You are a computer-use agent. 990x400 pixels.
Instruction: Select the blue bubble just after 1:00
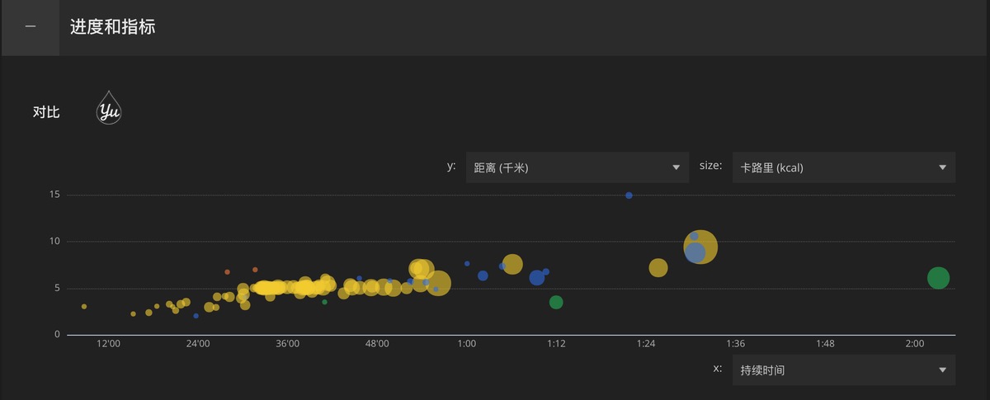[483, 275]
